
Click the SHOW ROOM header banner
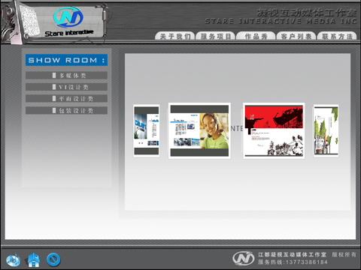pyautogui.click(x=66, y=60)
